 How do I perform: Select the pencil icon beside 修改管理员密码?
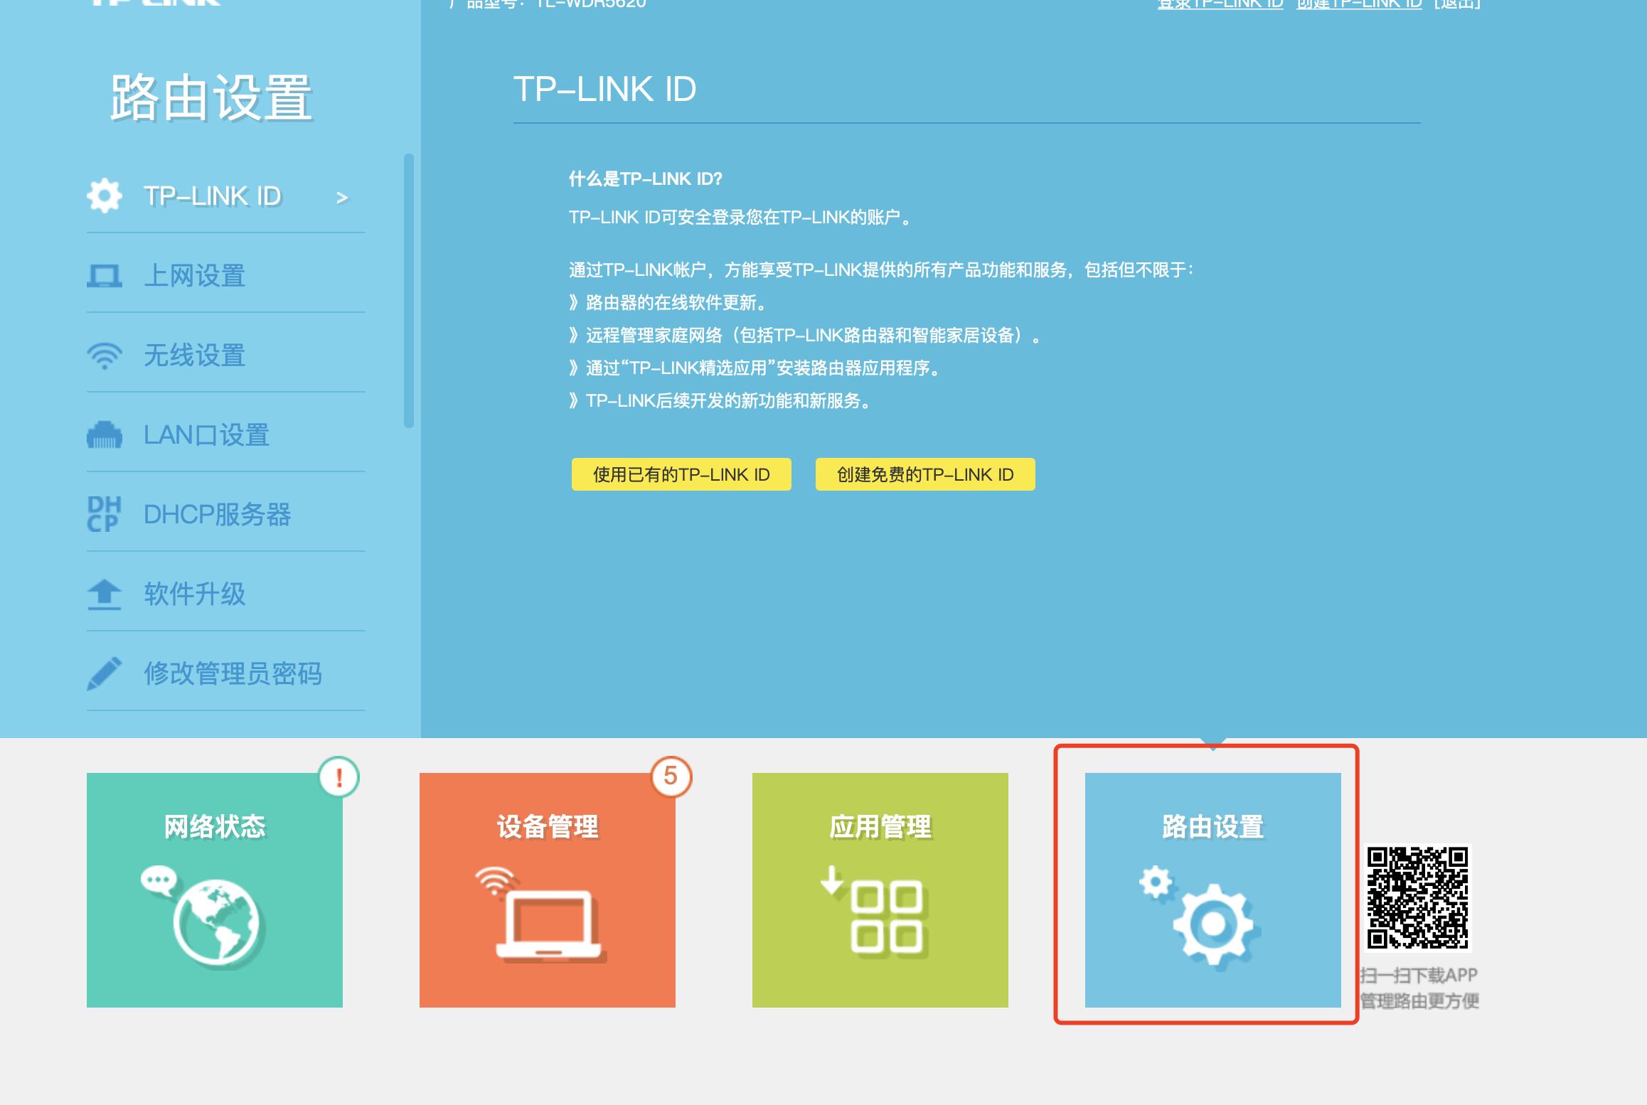coord(105,674)
